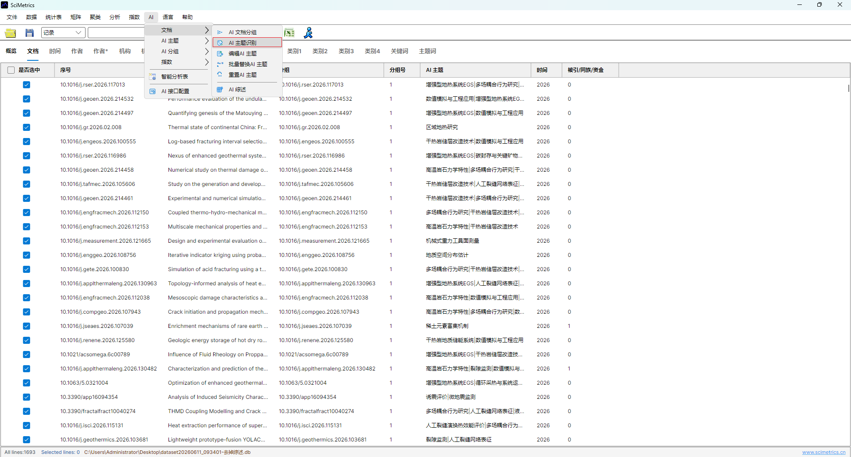Switch to the 时间 tab
Viewport: 851px width, 457px height.
(55, 51)
